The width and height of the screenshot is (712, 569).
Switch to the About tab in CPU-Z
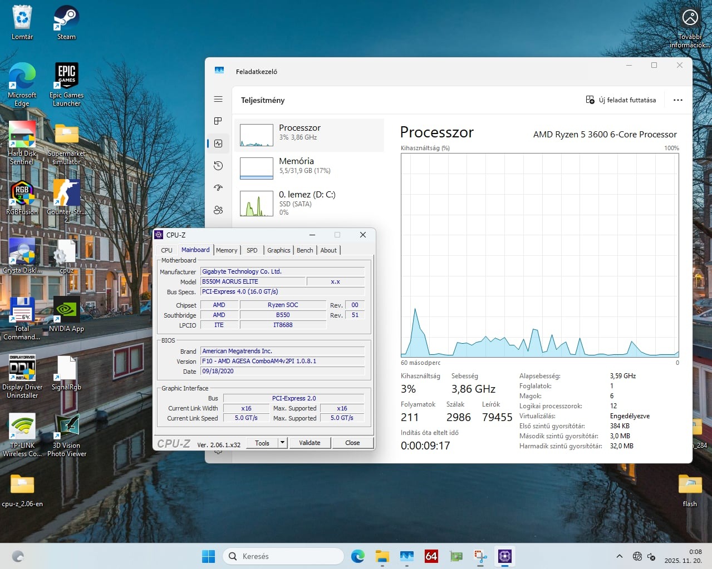tap(328, 250)
